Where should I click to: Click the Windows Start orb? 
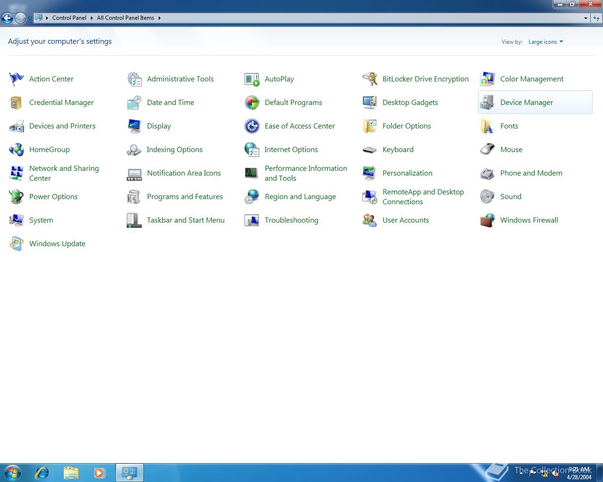tap(13, 472)
